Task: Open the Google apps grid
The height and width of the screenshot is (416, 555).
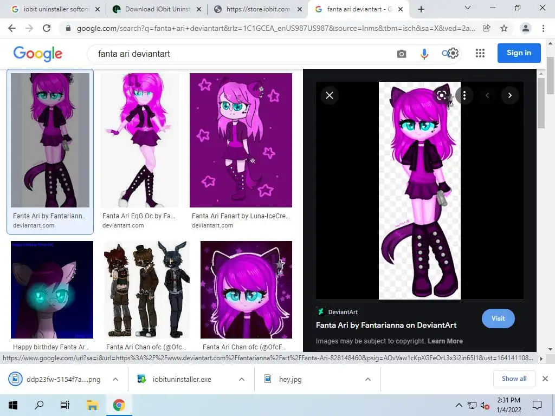Action: pyautogui.click(x=480, y=53)
